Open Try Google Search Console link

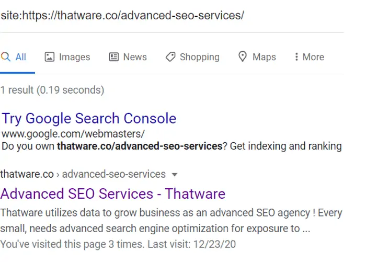tap(89, 119)
